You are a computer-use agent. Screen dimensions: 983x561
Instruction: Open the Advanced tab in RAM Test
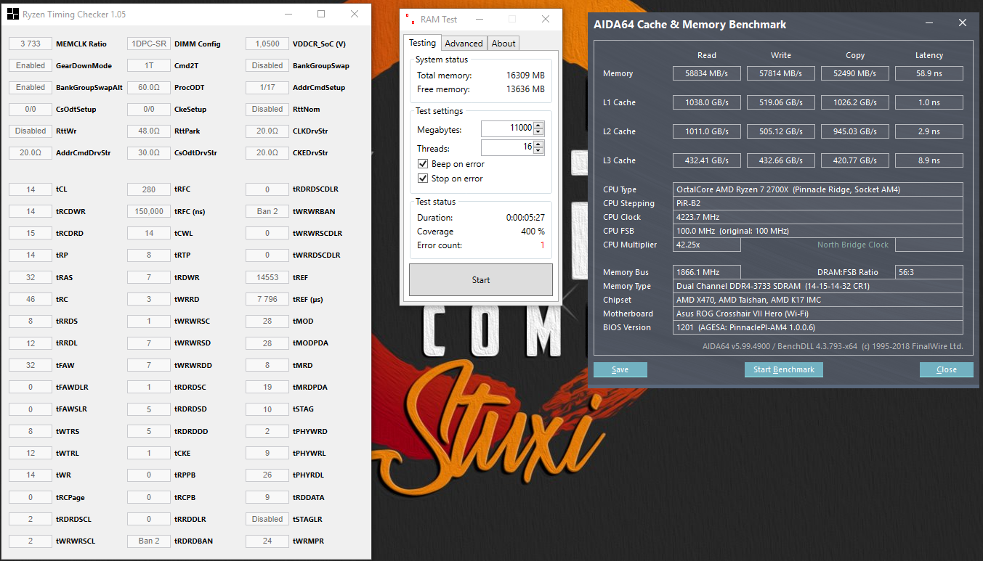point(464,44)
